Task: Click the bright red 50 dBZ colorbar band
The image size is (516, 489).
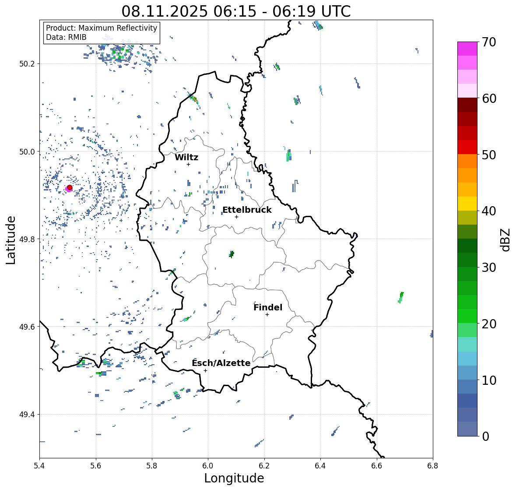Action: coord(467,147)
